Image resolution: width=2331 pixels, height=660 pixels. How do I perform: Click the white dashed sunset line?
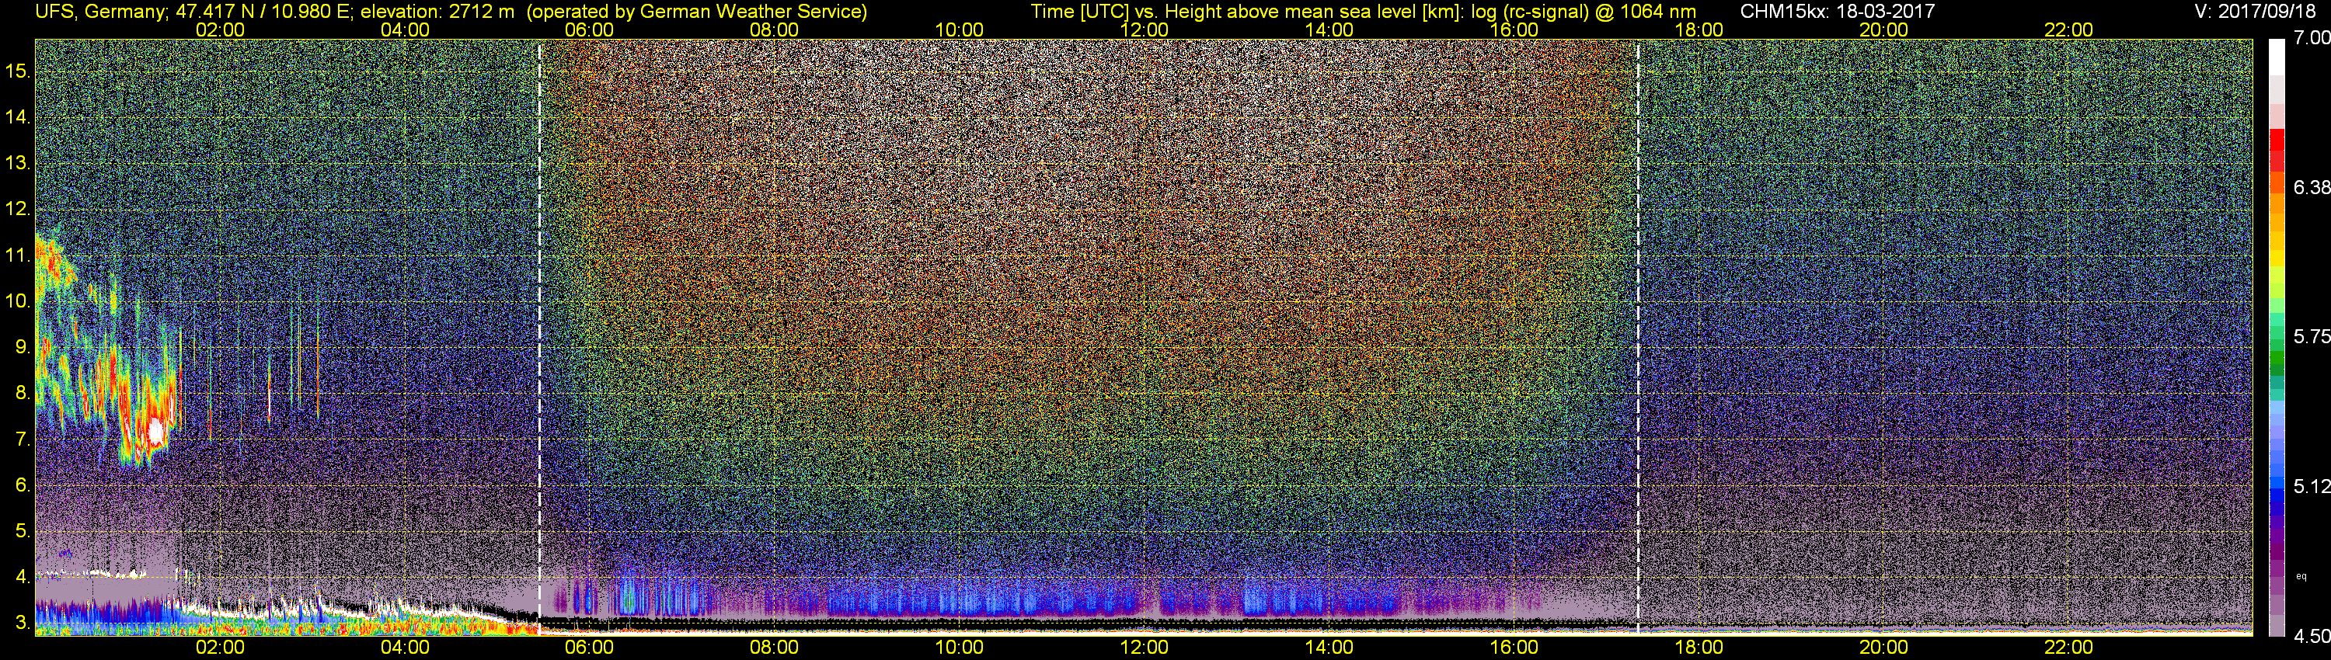coord(1638,335)
